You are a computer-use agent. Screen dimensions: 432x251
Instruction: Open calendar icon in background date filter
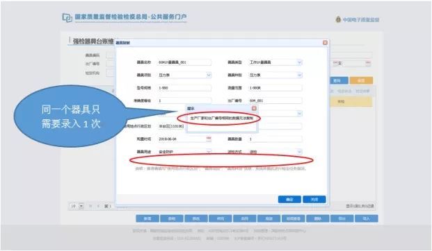pos(368,63)
